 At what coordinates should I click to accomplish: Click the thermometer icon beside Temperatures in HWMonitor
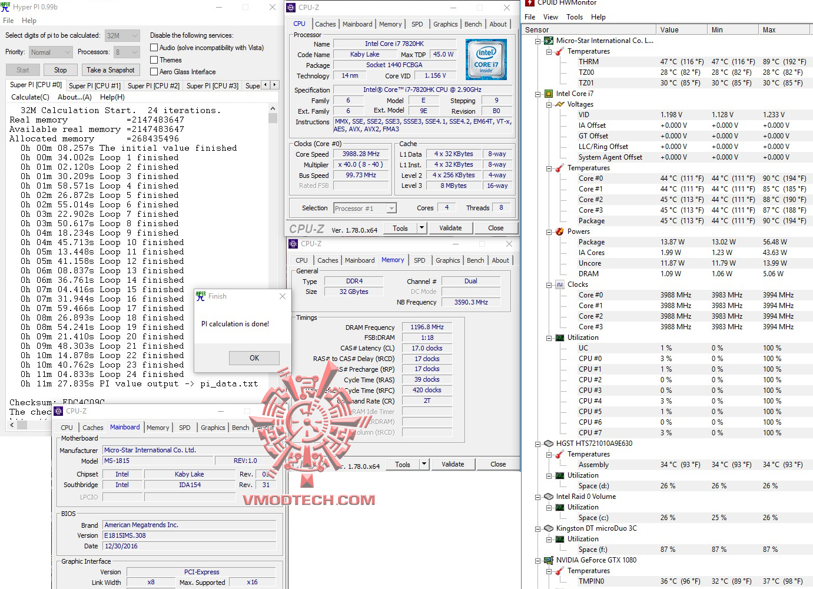(x=559, y=51)
